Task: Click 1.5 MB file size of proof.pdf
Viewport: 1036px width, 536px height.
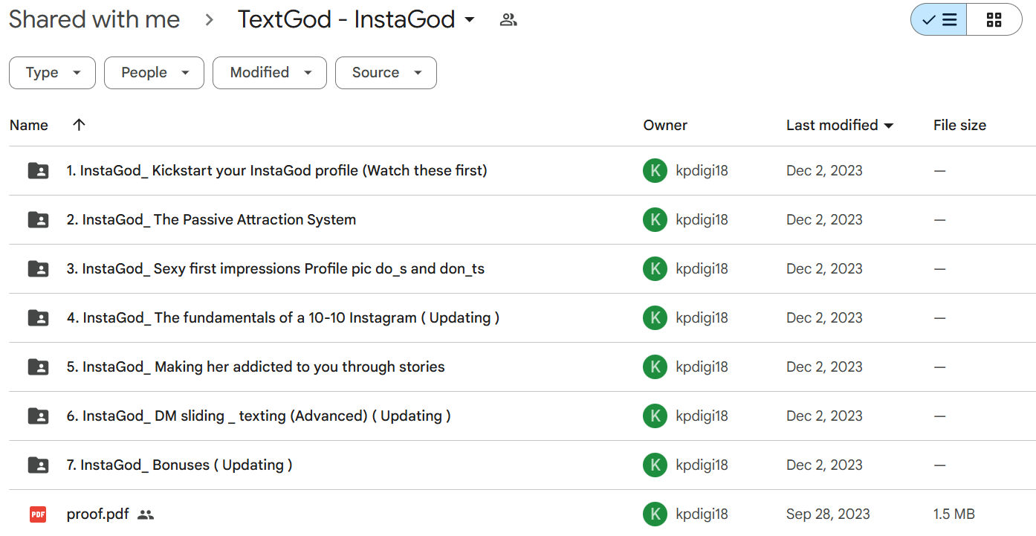Action: pyautogui.click(x=954, y=514)
